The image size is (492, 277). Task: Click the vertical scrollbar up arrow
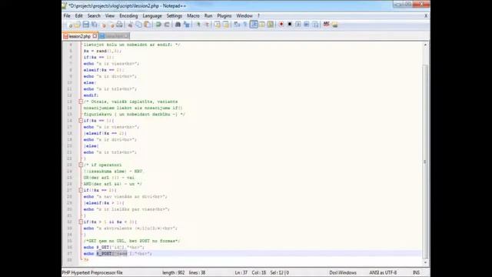(x=425, y=45)
